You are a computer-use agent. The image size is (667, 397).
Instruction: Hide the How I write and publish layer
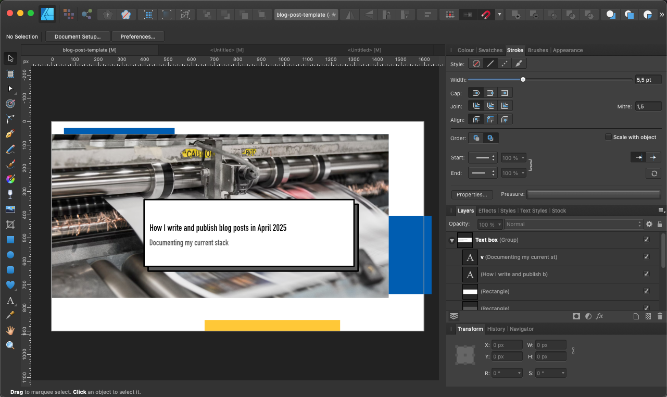[647, 274]
